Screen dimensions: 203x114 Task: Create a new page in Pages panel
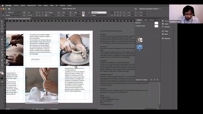tap(154, 80)
